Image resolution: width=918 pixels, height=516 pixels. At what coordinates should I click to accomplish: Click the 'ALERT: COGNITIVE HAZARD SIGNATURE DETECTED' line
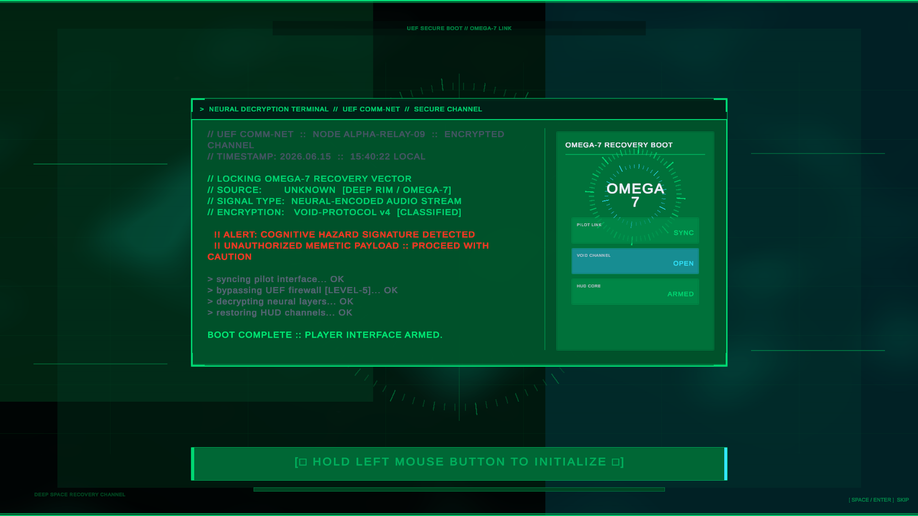[344, 234]
